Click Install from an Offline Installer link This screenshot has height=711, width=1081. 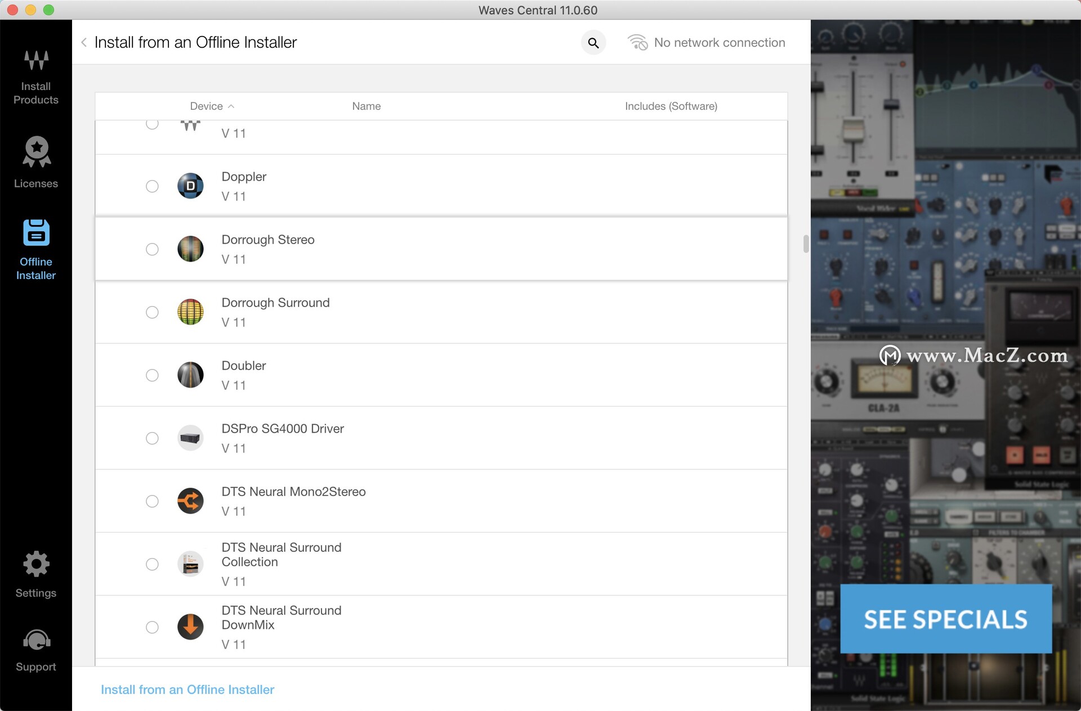[x=187, y=690]
